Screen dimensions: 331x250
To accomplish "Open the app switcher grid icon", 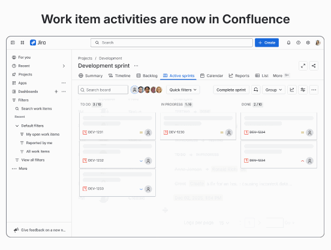I will click(x=22, y=42).
